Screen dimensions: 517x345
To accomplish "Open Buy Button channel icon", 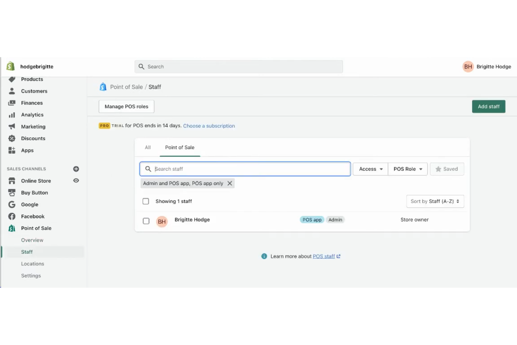I will coord(12,193).
